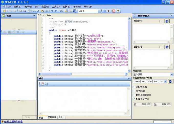Click the magnifier icon in search panel header

click(x=135, y=16)
